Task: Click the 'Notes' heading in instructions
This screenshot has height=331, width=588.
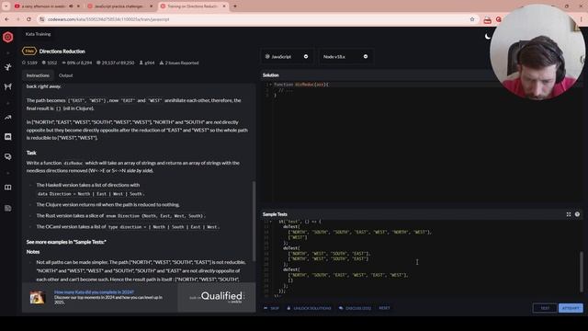Action: (x=33, y=252)
